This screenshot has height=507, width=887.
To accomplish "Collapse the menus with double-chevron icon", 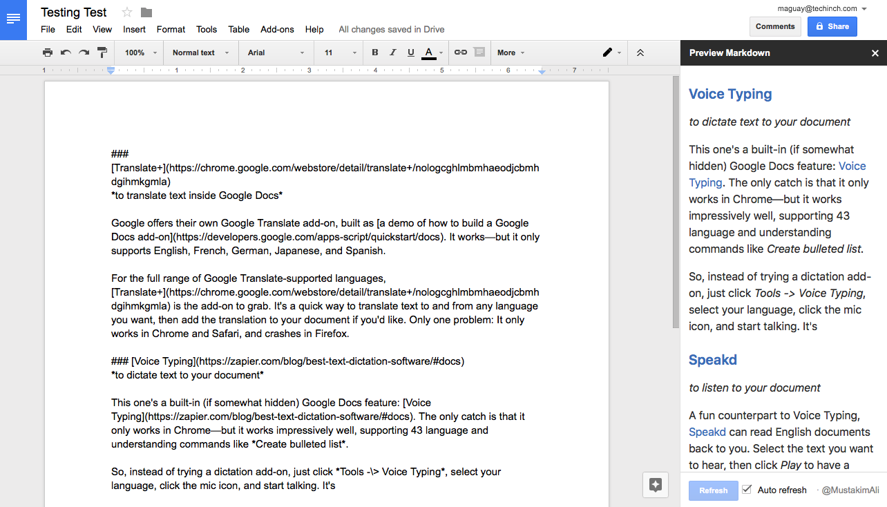I will pyautogui.click(x=640, y=52).
